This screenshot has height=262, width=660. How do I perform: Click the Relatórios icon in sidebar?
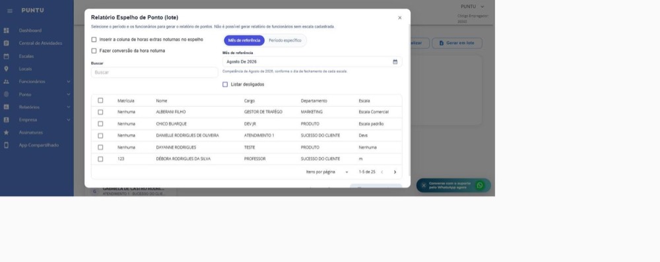click(x=7, y=107)
